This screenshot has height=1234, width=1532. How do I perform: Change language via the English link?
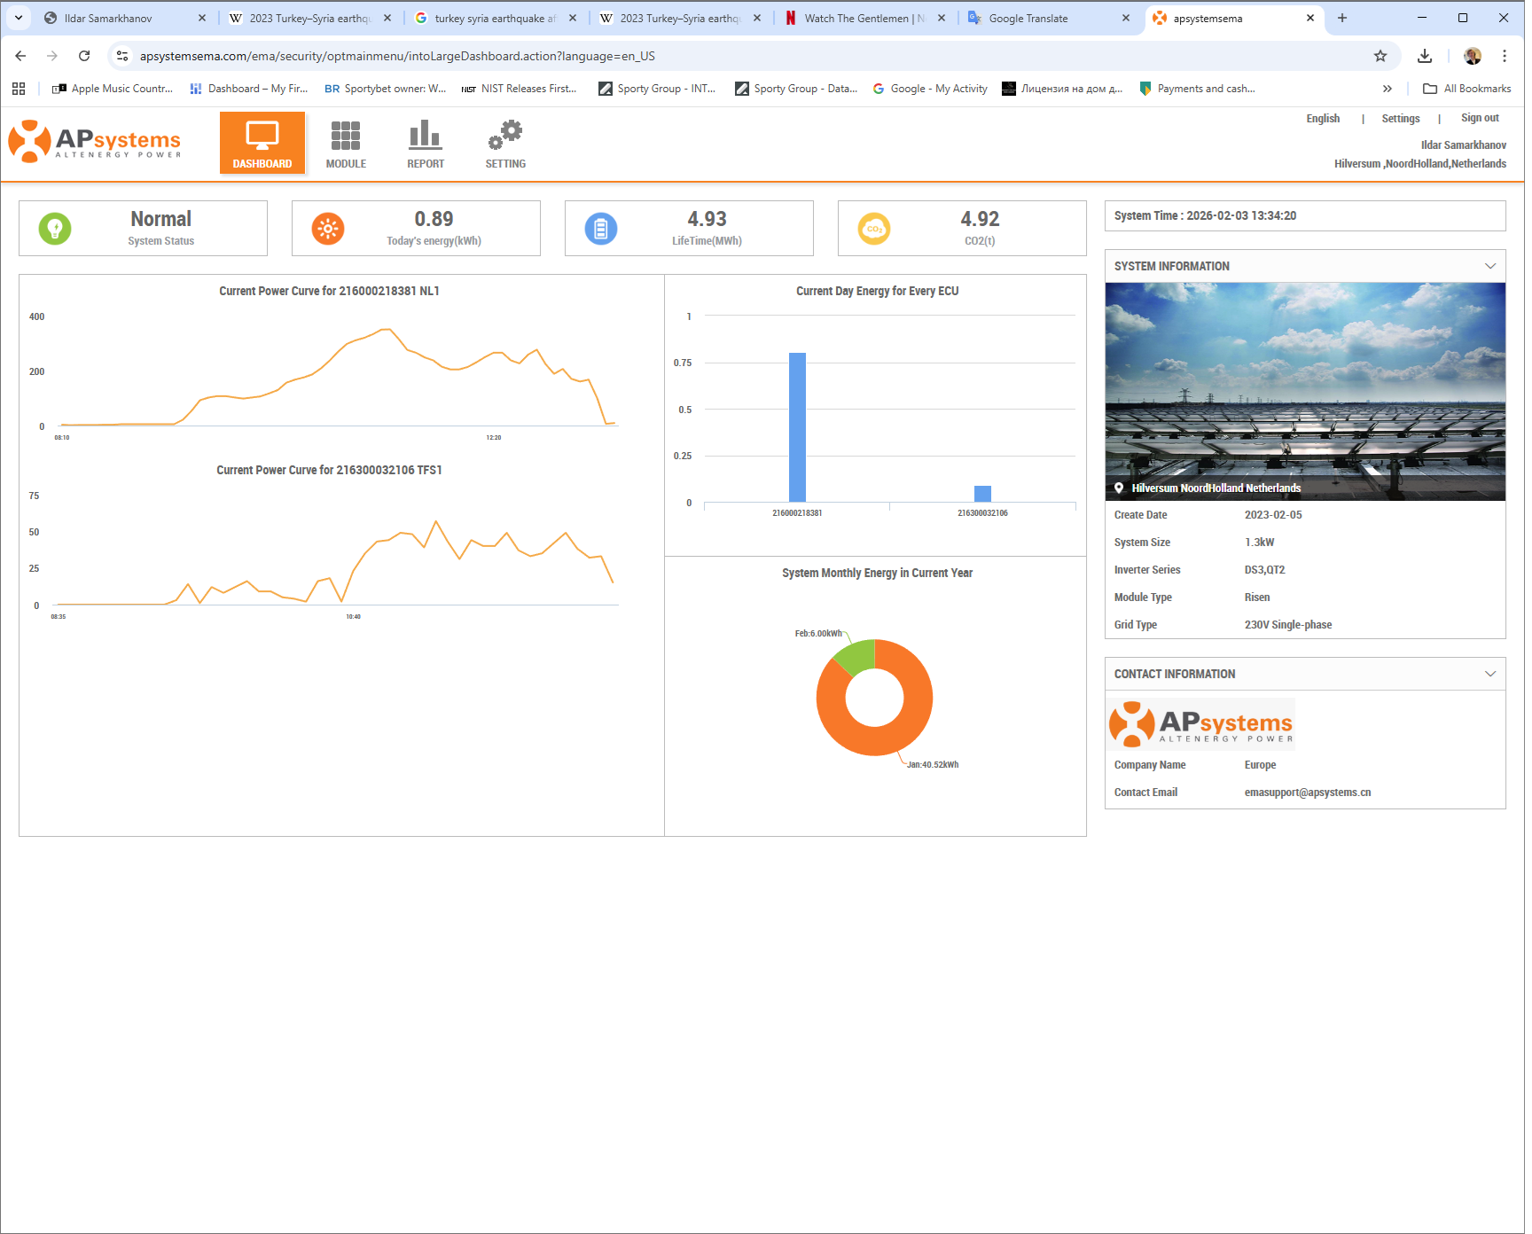coord(1323,118)
